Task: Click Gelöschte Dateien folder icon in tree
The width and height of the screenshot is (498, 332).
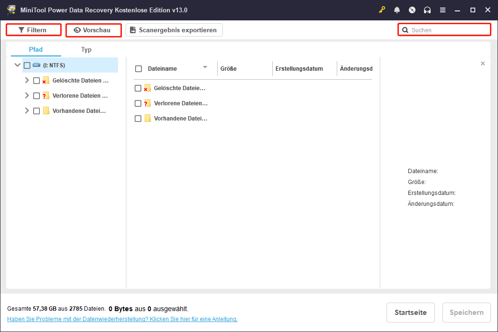Action: coord(46,80)
